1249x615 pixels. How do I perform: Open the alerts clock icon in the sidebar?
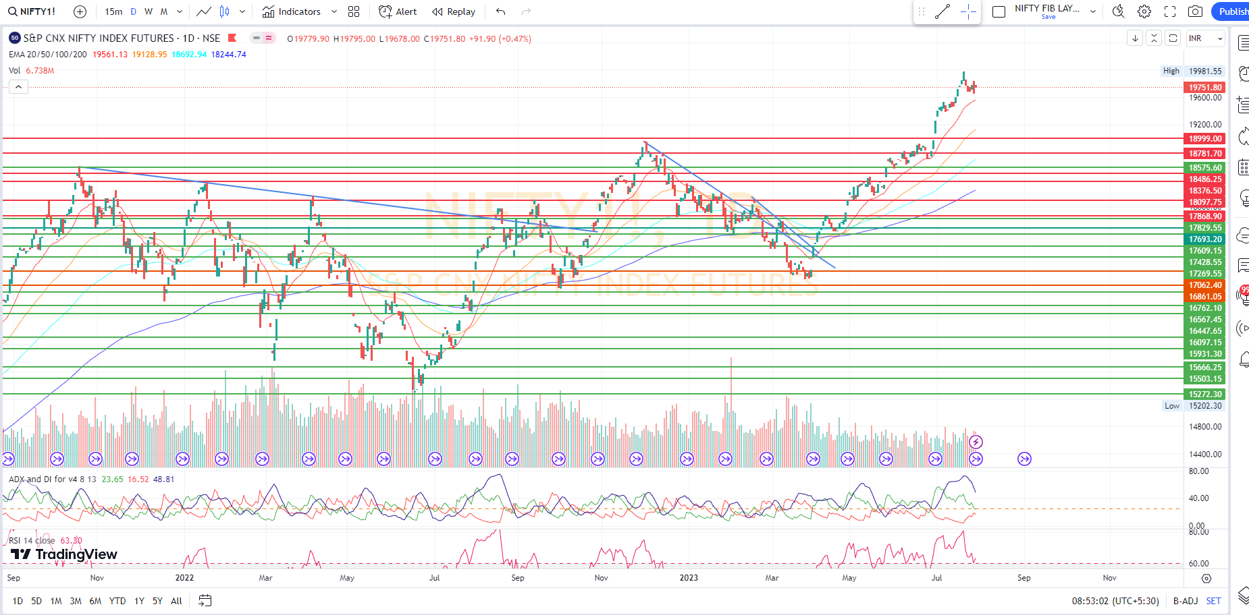point(1242,74)
